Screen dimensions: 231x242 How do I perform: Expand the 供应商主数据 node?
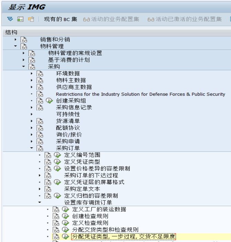(x=32, y=87)
